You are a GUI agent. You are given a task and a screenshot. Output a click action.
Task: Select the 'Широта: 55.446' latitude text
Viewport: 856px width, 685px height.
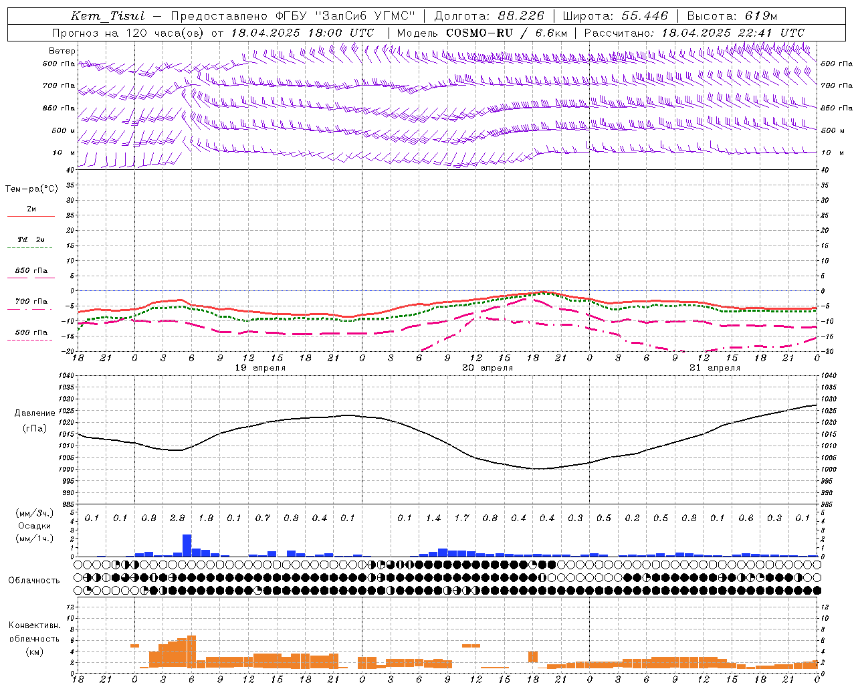coord(615,16)
